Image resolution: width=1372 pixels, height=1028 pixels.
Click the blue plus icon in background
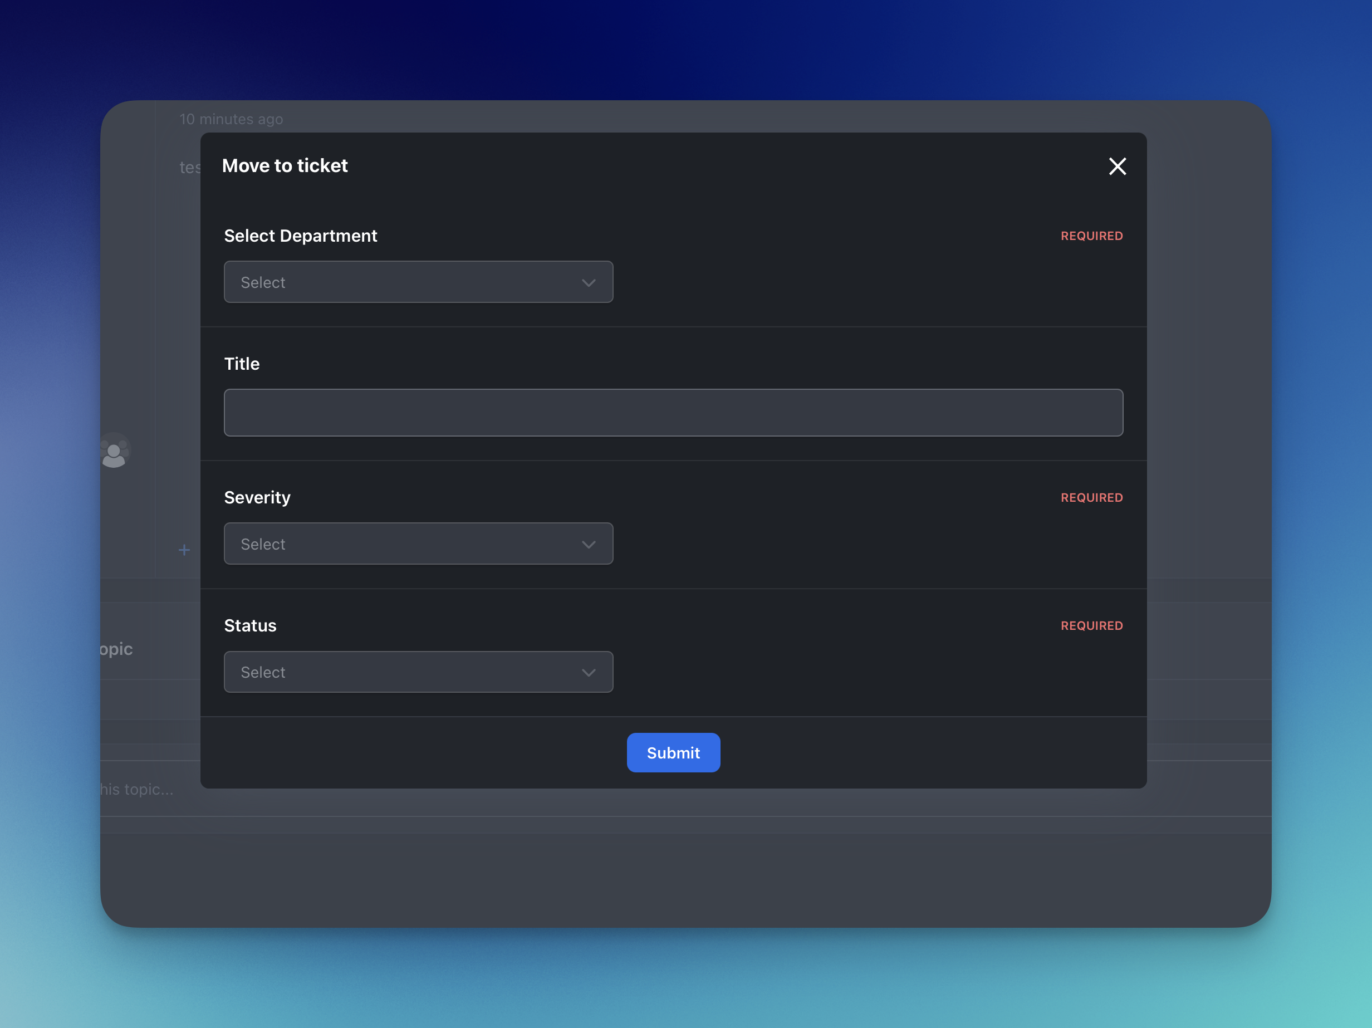[184, 550]
